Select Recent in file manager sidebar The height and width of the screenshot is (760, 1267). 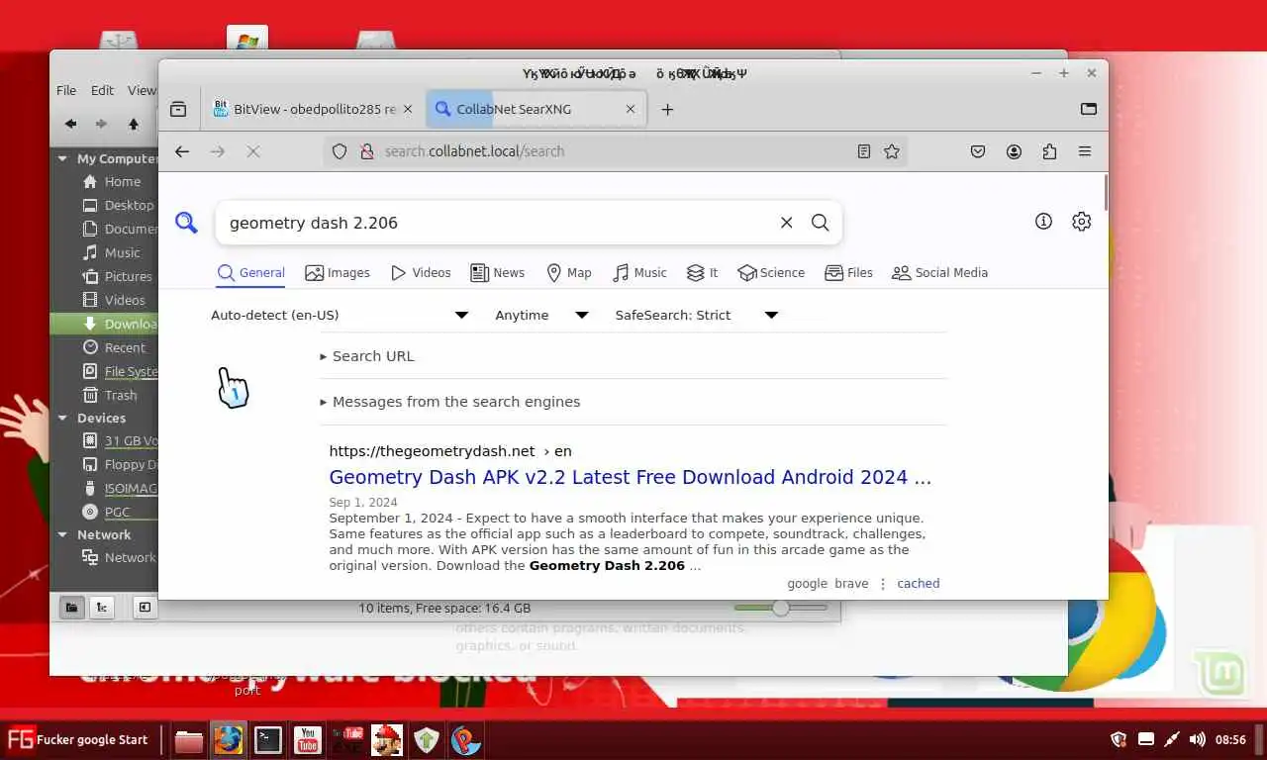[114, 348]
